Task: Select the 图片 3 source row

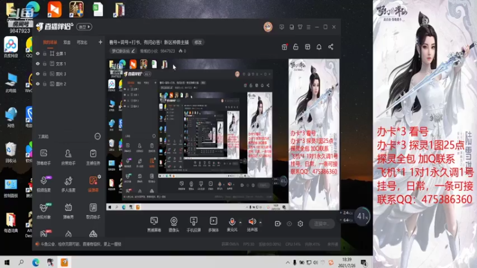Action: point(69,74)
